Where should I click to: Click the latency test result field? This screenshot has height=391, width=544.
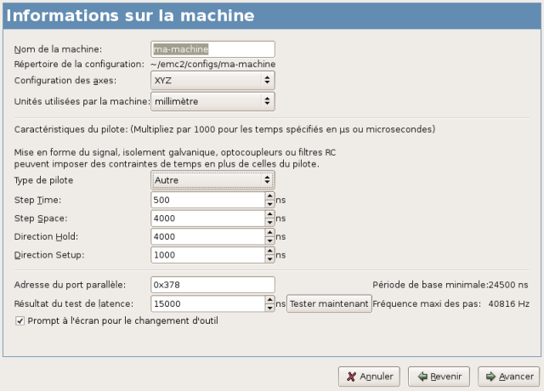click(x=207, y=303)
